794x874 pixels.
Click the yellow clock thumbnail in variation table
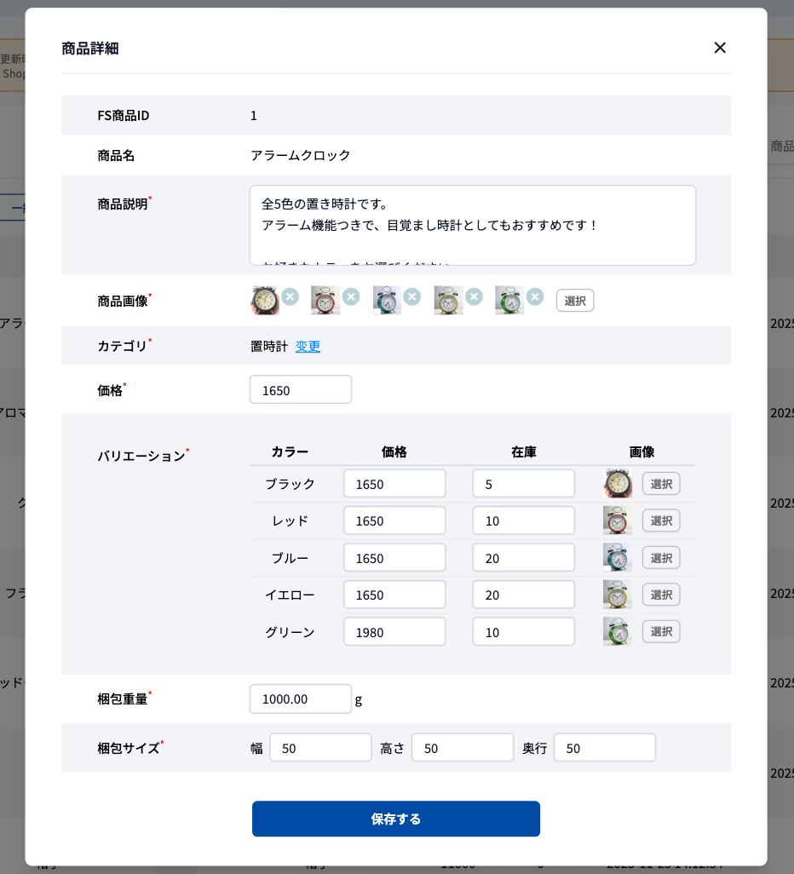pos(617,594)
